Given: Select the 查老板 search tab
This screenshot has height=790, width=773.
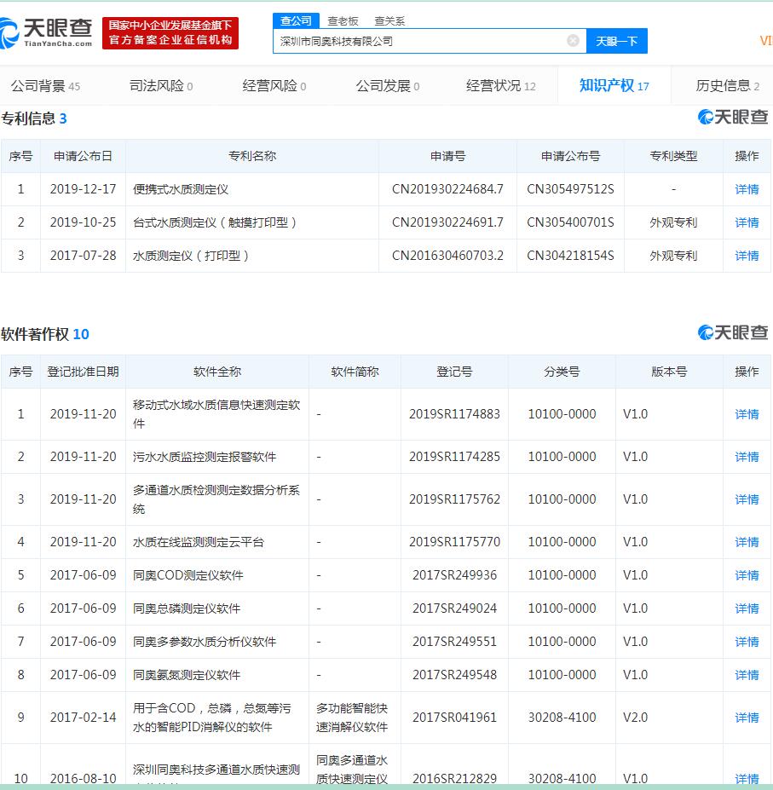Looking at the screenshot, I should (x=343, y=21).
